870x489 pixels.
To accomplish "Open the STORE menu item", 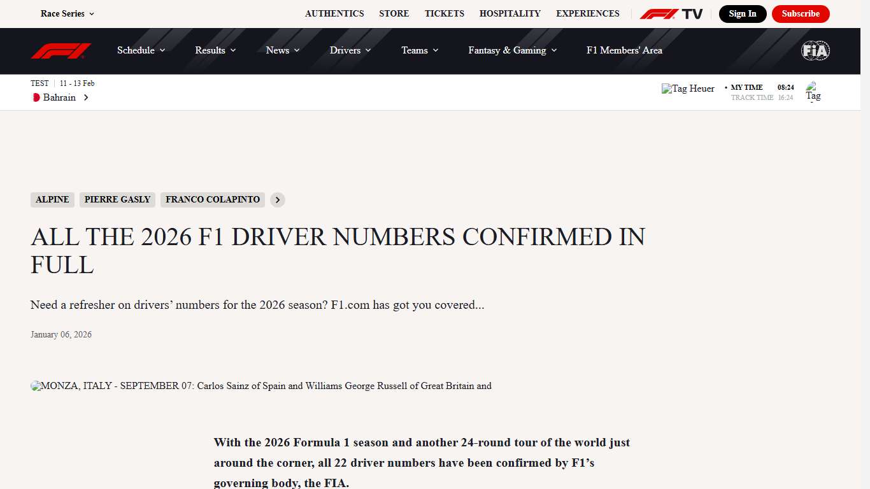I will click(394, 13).
